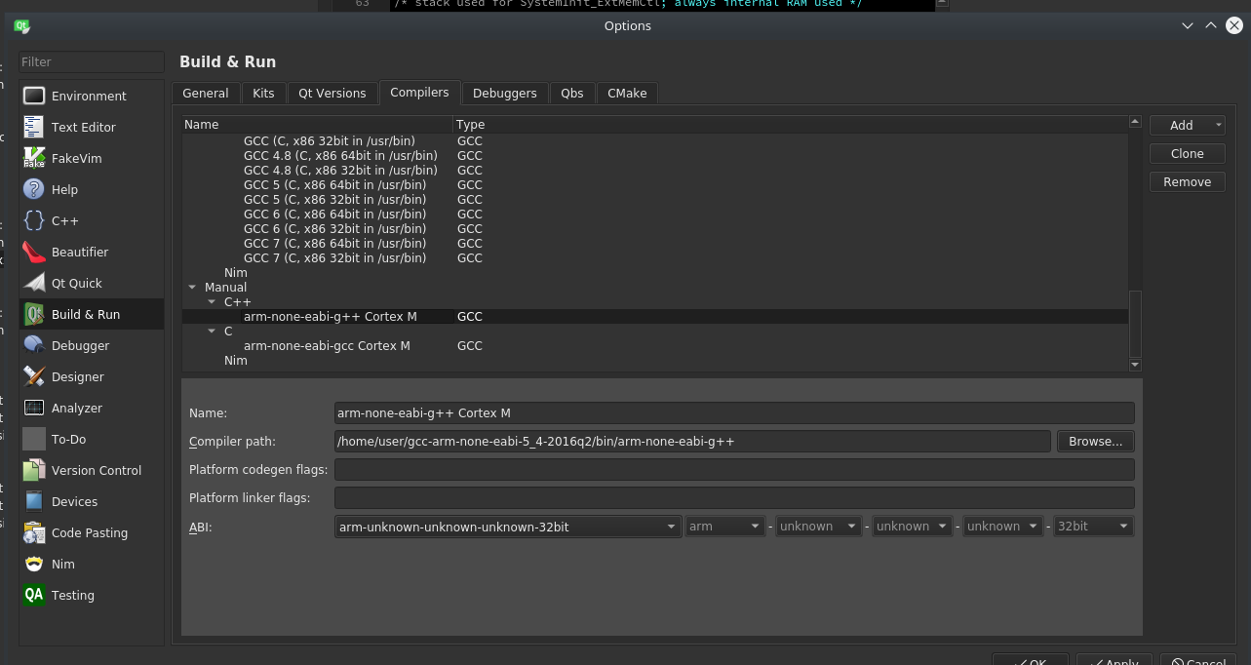
Task: Sort compilers by the Name column header
Action: click(x=317, y=125)
